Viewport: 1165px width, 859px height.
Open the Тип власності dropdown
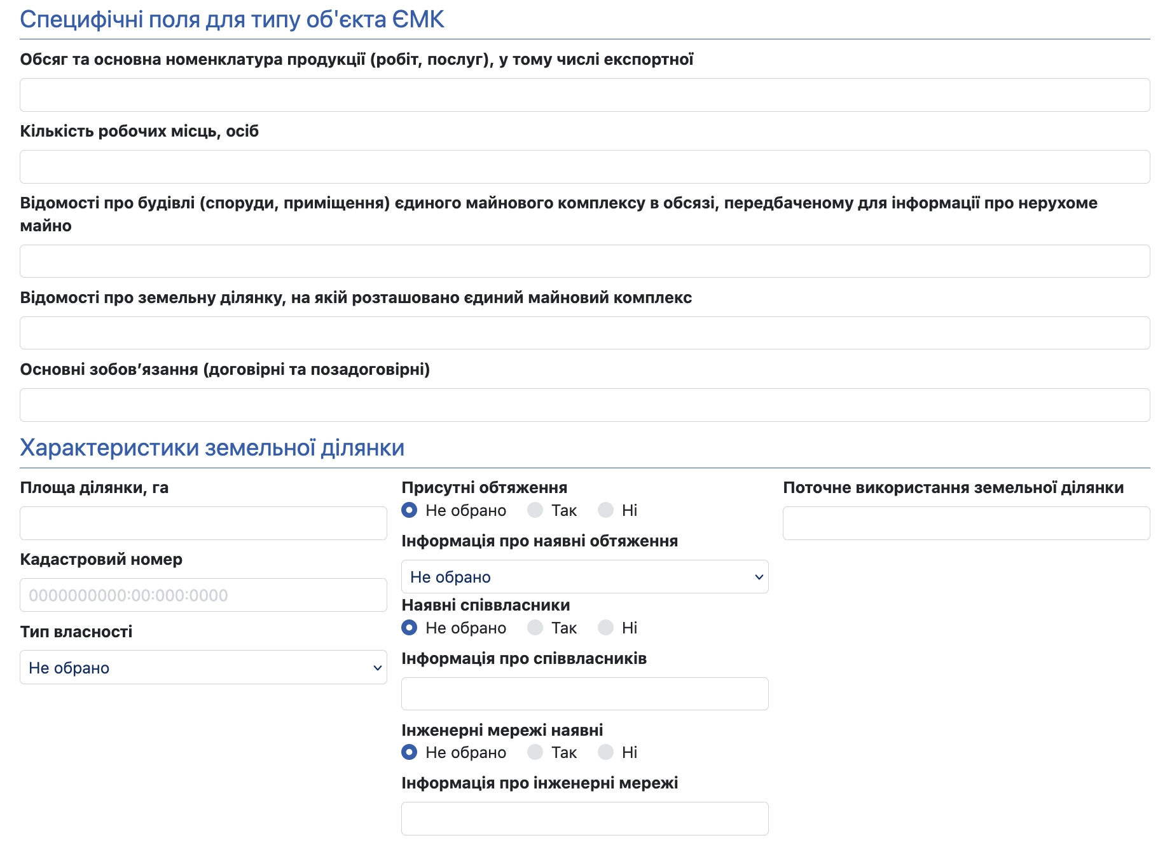tap(203, 667)
